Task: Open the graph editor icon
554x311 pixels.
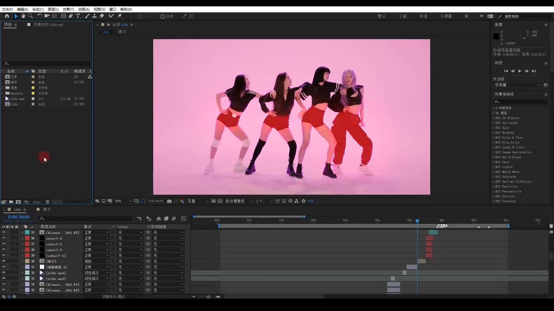Action: (184, 219)
